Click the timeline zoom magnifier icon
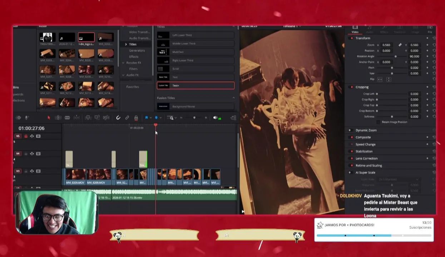The width and height of the screenshot is (445, 257). (x=172, y=118)
